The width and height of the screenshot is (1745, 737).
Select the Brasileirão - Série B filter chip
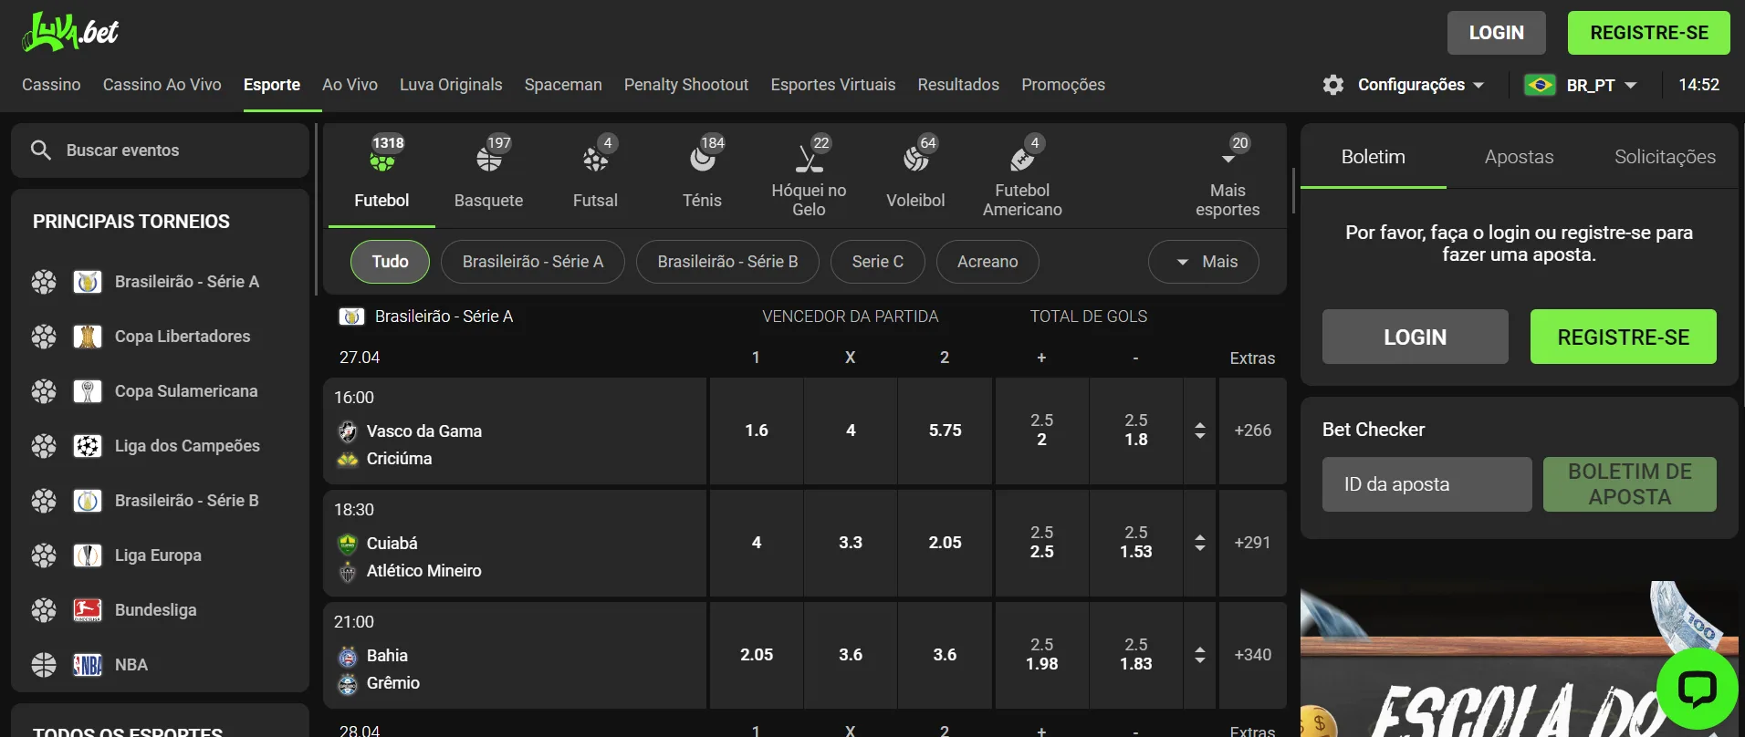pyautogui.click(x=727, y=262)
